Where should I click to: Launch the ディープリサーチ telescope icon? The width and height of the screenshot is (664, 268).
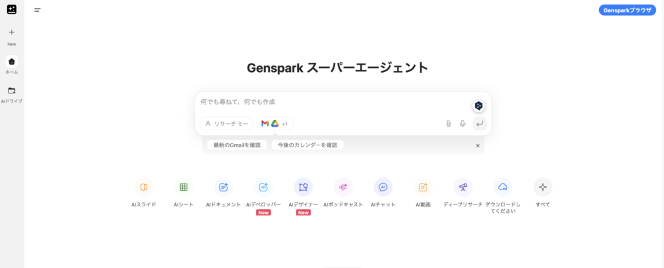[463, 187]
